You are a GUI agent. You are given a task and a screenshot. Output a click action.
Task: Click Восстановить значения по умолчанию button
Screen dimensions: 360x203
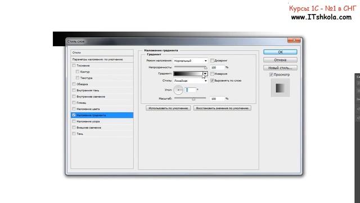[222, 108]
